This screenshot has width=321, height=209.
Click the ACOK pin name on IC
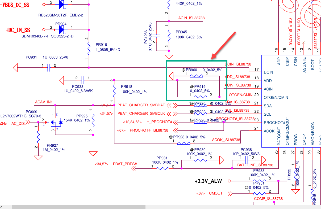coord(269,131)
